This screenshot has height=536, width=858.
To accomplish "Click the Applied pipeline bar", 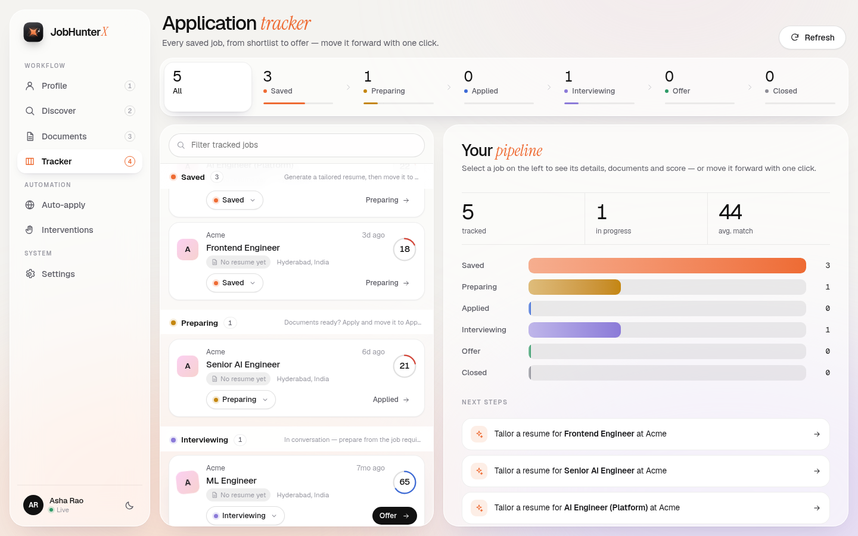I will (667, 308).
